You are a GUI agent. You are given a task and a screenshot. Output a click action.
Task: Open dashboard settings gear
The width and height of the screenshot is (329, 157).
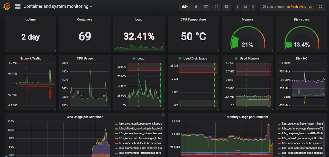point(226,7)
